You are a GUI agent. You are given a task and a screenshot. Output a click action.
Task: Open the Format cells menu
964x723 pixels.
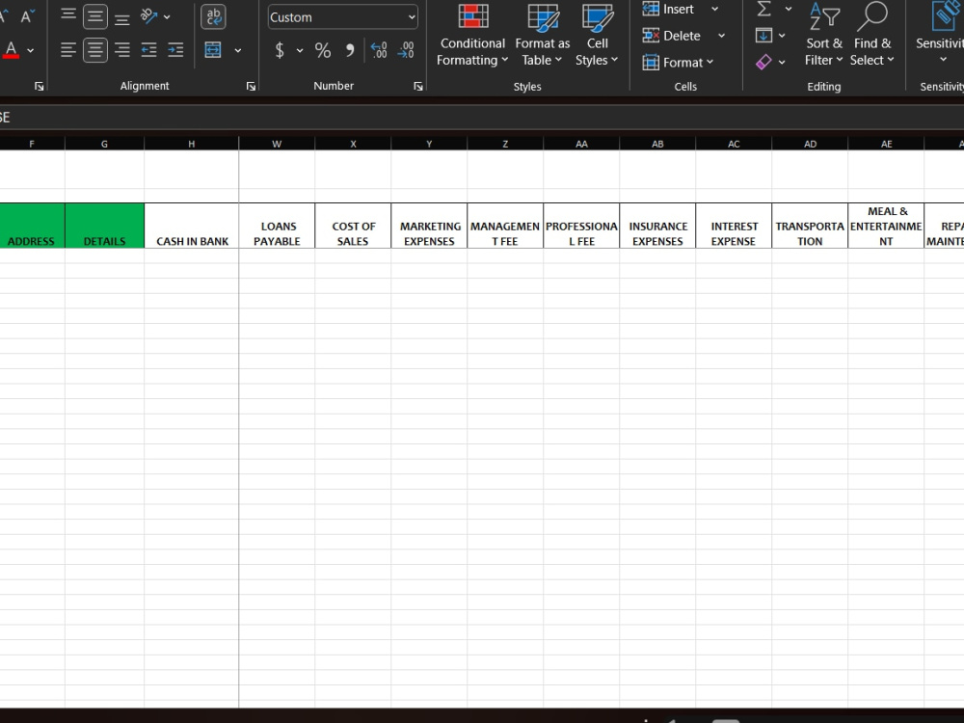tap(678, 62)
